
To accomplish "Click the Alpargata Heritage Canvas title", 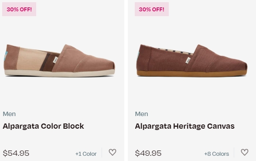I will [184, 126].
